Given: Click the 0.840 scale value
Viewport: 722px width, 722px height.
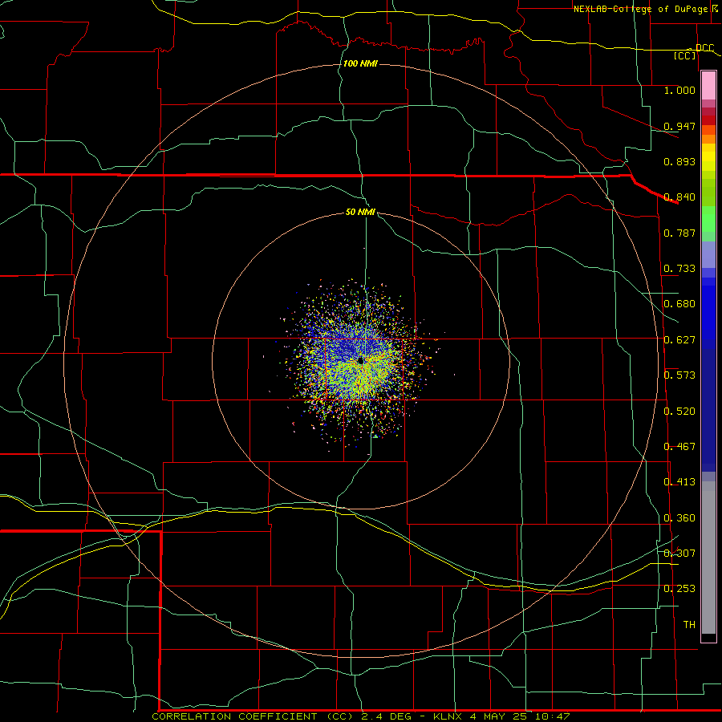Looking at the screenshot, I should coord(679,197).
